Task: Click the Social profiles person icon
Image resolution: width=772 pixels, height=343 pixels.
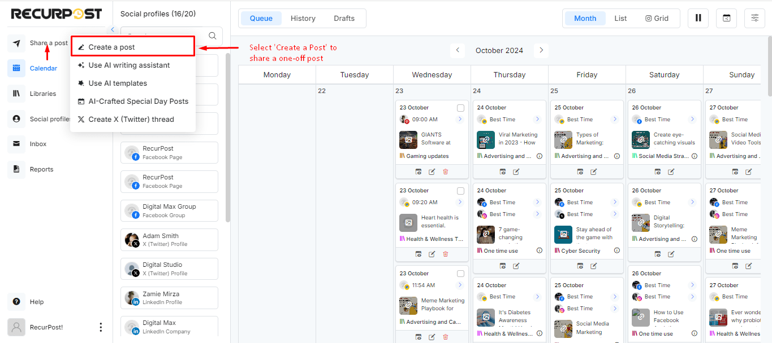Action: pos(16,119)
